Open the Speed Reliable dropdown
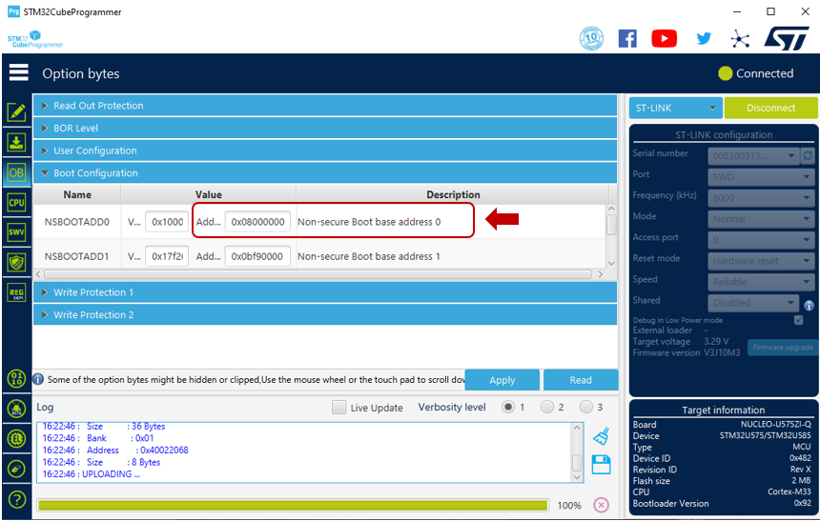820x521 pixels. click(x=761, y=282)
